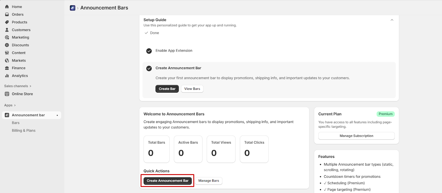Expand the Sales channels section

tap(30, 86)
